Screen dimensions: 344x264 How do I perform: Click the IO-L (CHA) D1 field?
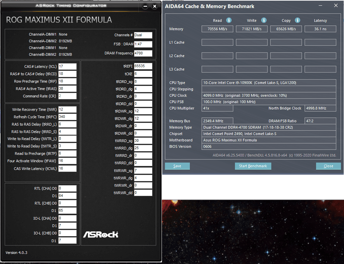tap(67, 226)
